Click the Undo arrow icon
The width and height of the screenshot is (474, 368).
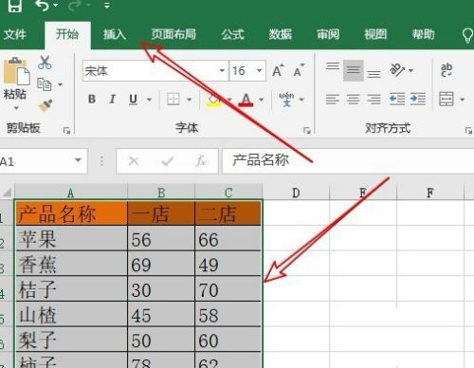pos(43,5)
